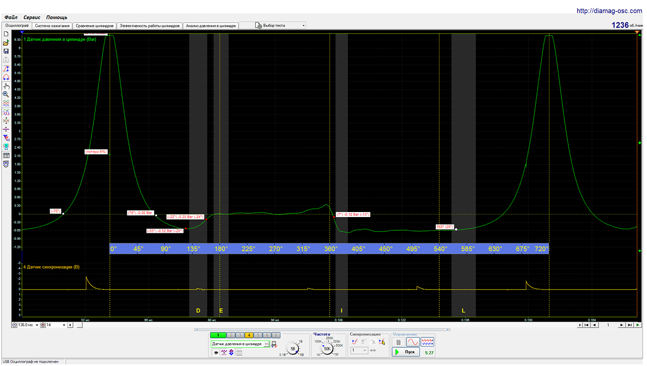647x366 pixels.
Task: Open the grid table view icon
Action: click(x=6, y=155)
